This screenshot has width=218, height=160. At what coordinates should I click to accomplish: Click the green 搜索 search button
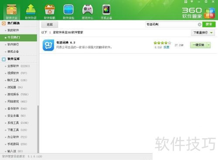(209, 24)
